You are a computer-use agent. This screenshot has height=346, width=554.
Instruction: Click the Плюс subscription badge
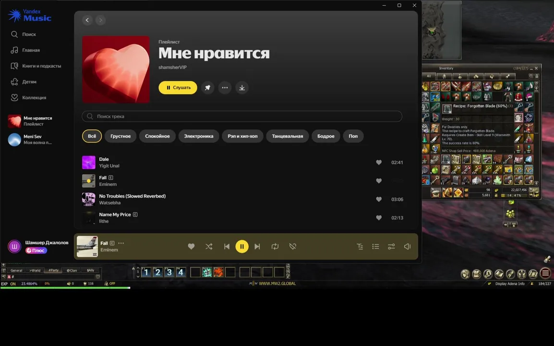click(36, 250)
